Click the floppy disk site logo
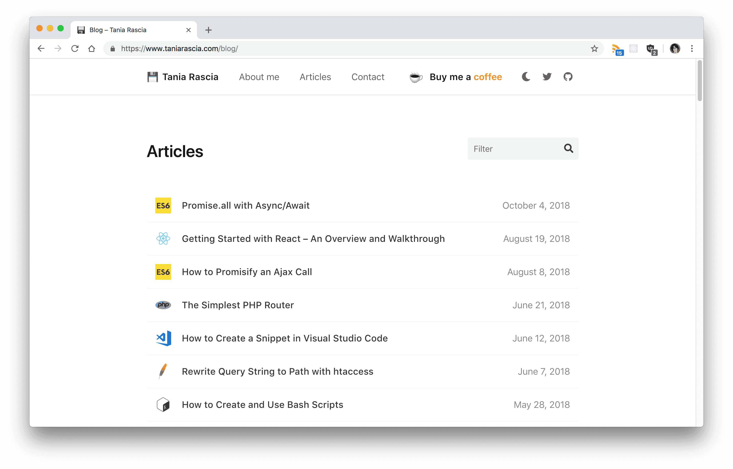 pyautogui.click(x=152, y=77)
